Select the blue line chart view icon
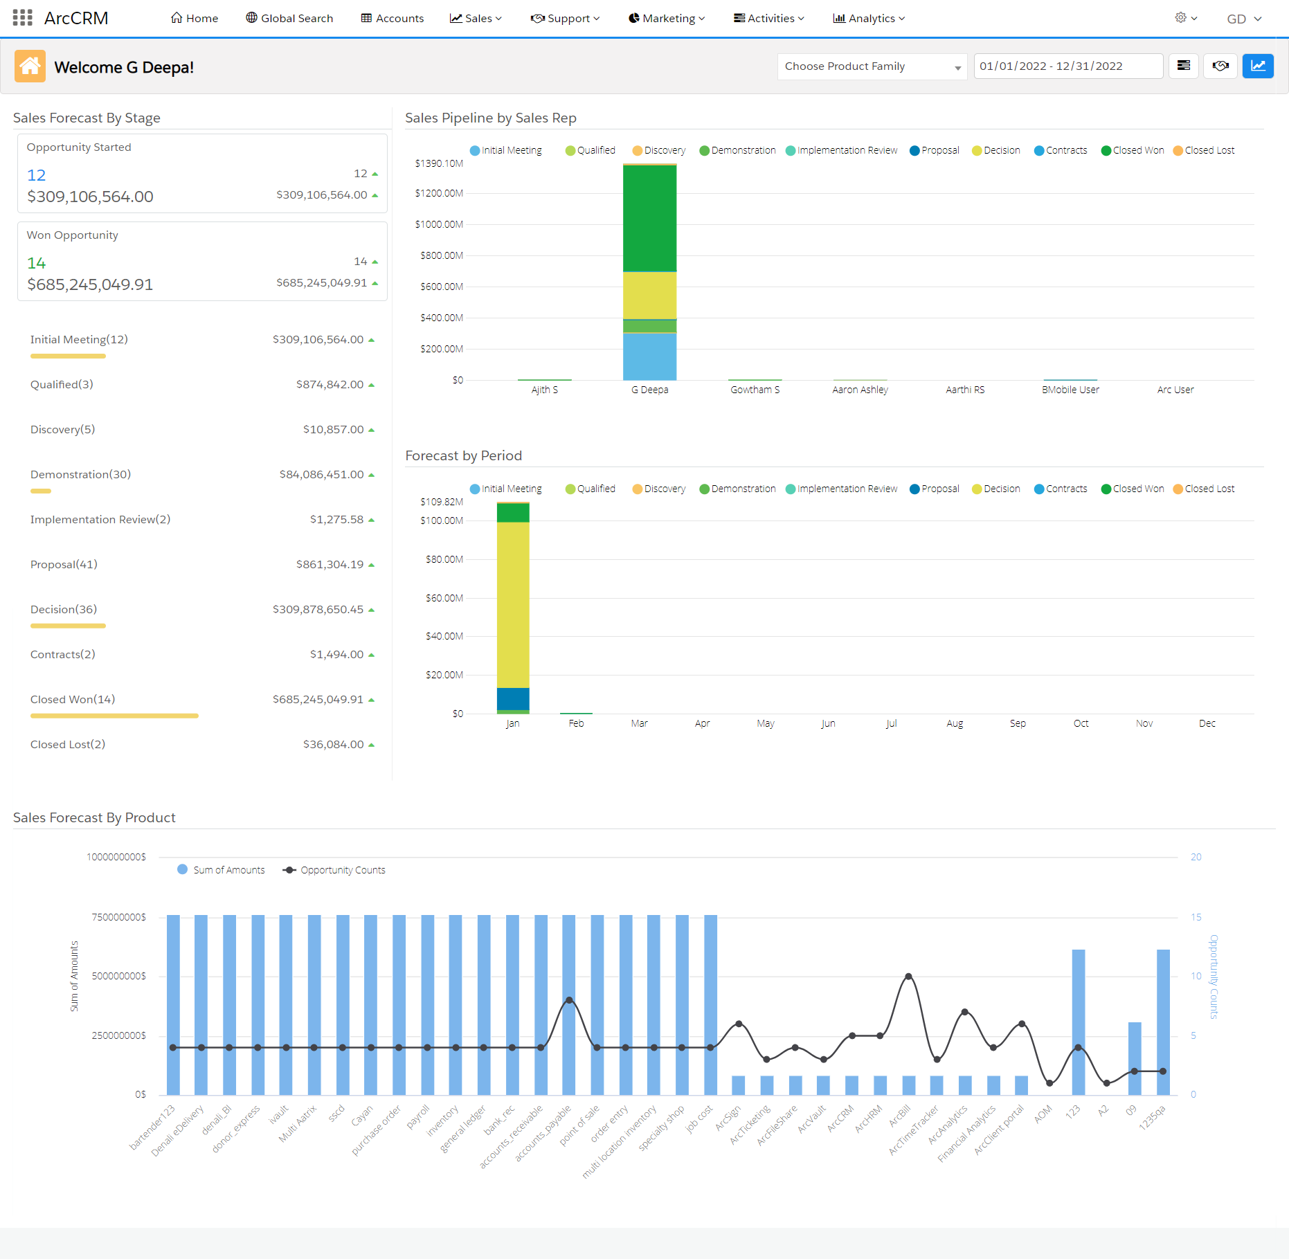This screenshot has height=1259, width=1289. [x=1258, y=66]
